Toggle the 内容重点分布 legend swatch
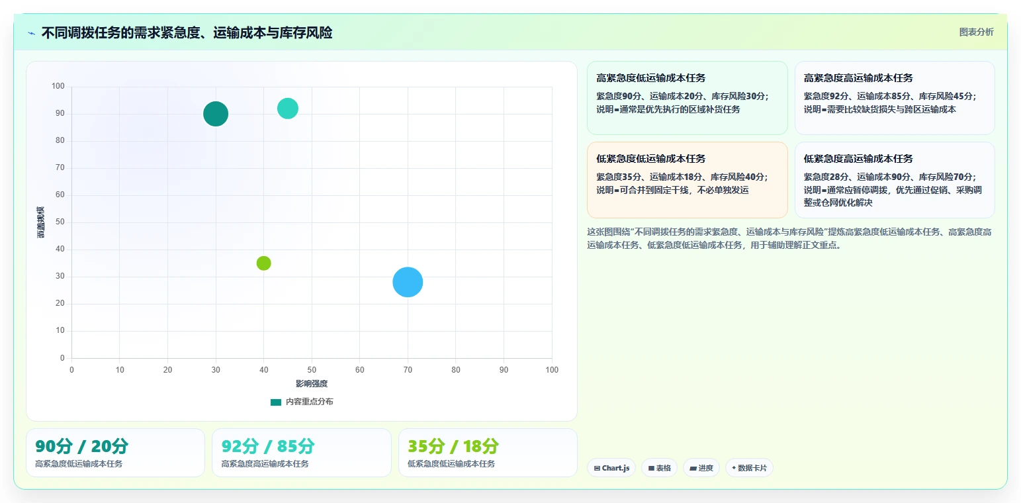1021x503 pixels. pos(276,402)
